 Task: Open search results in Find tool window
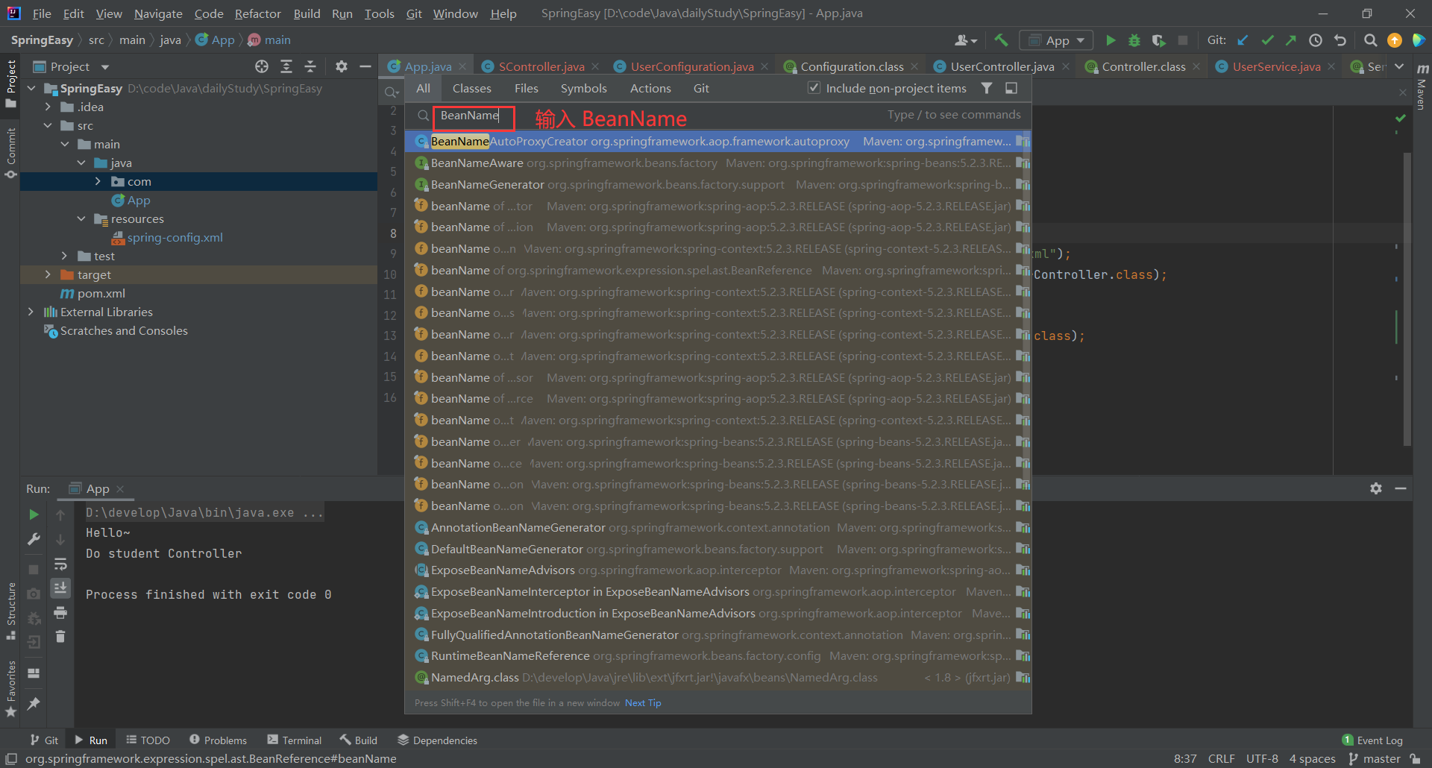pyautogui.click(x=1011, y=88)
